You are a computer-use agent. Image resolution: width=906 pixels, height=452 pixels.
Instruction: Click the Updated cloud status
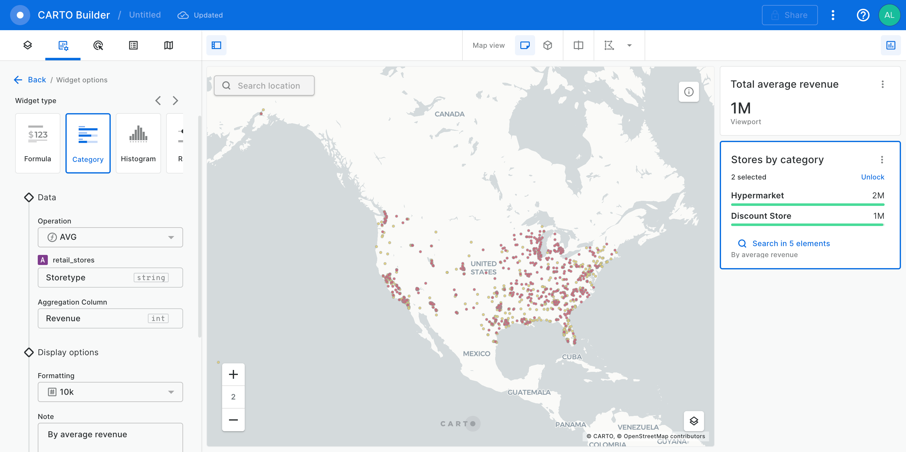(200, 15)
